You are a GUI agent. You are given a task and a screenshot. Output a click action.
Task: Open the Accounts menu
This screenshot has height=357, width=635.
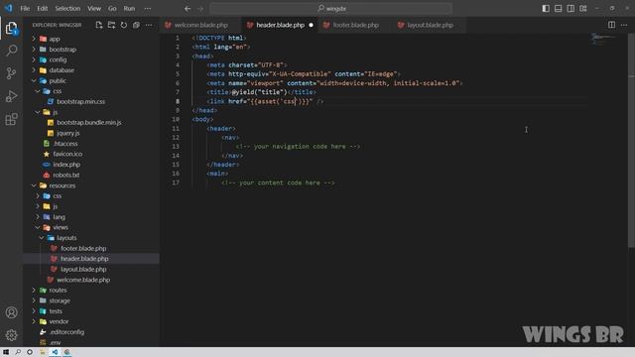11,312
